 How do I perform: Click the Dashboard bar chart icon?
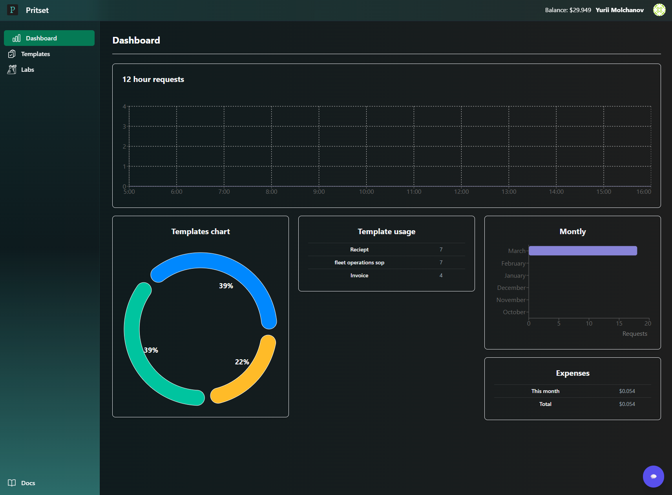click(16, 38)
